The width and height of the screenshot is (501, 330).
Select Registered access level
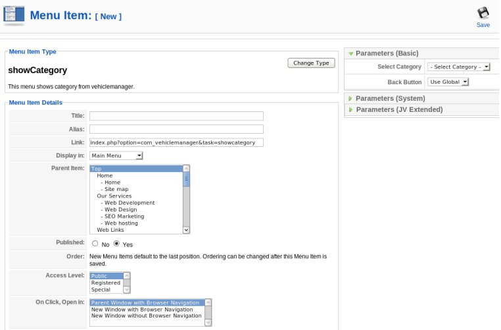[x=106, y=283]
